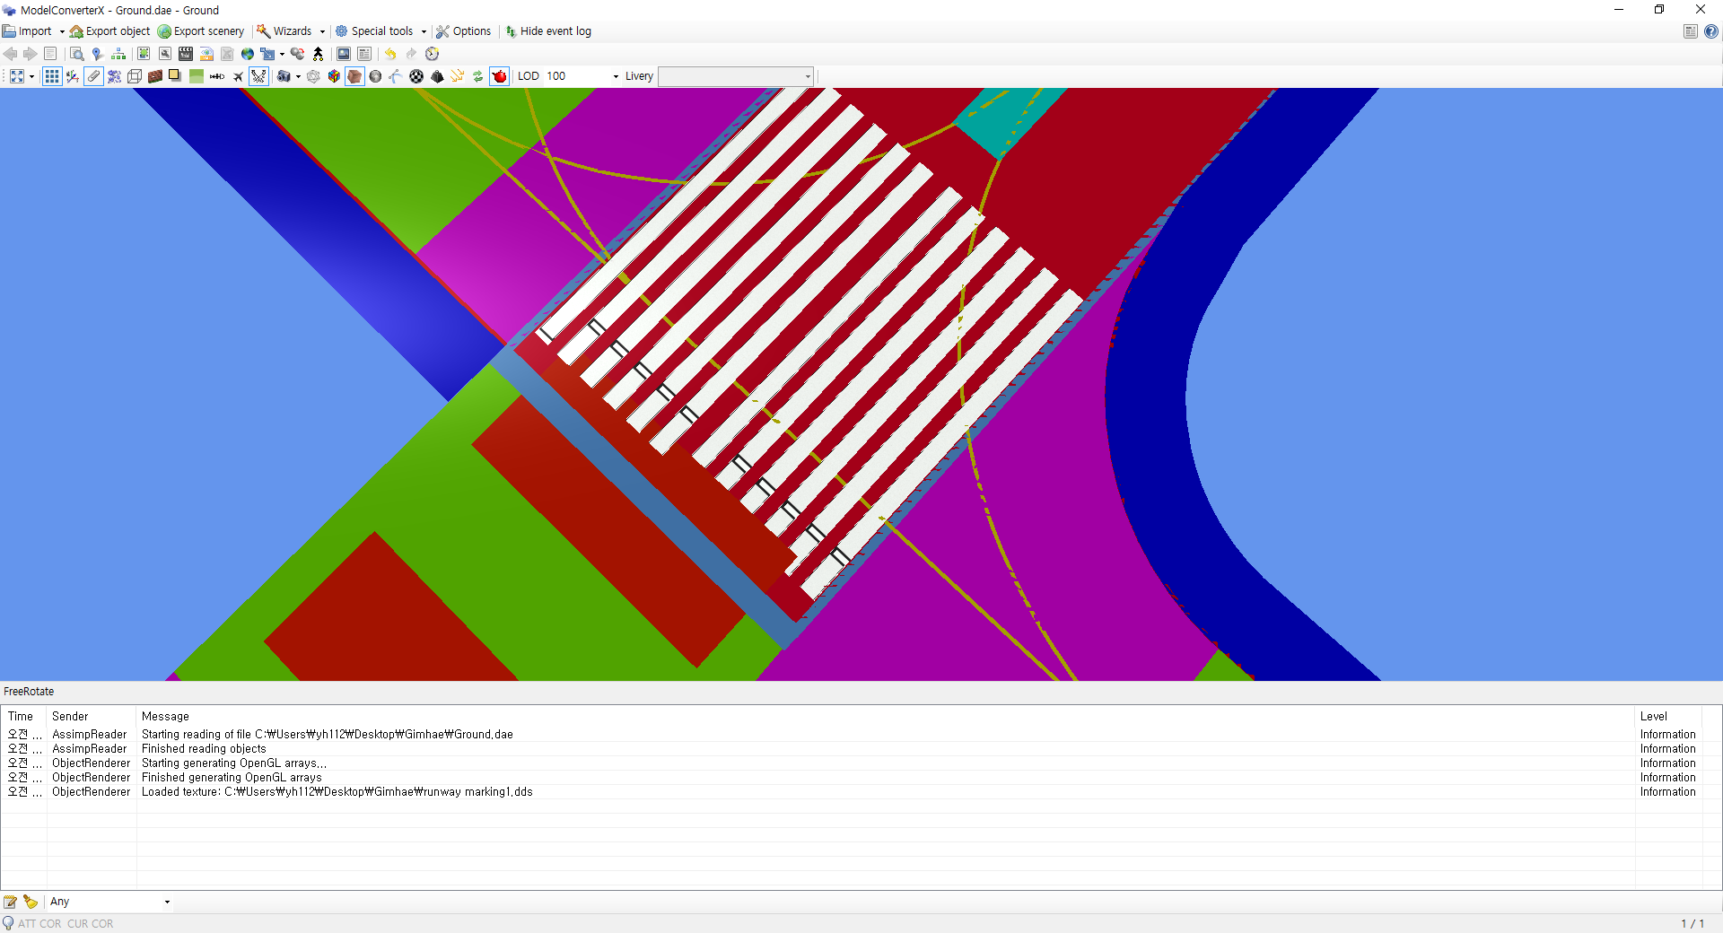Viewport: 1723px width, 933px height.
Task: Toggle the red teapot render option
Action: (x=500, y=76)
